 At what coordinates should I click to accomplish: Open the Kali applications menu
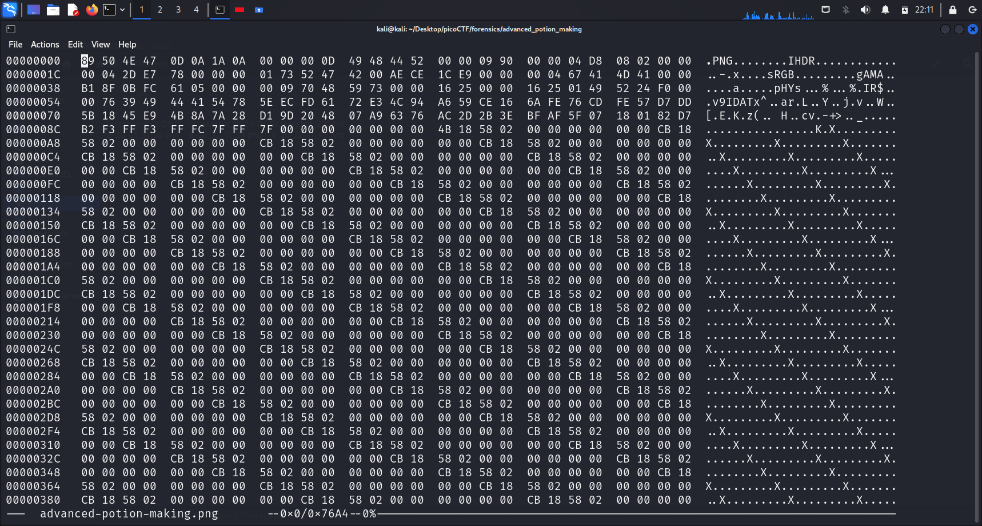(10, 9)
